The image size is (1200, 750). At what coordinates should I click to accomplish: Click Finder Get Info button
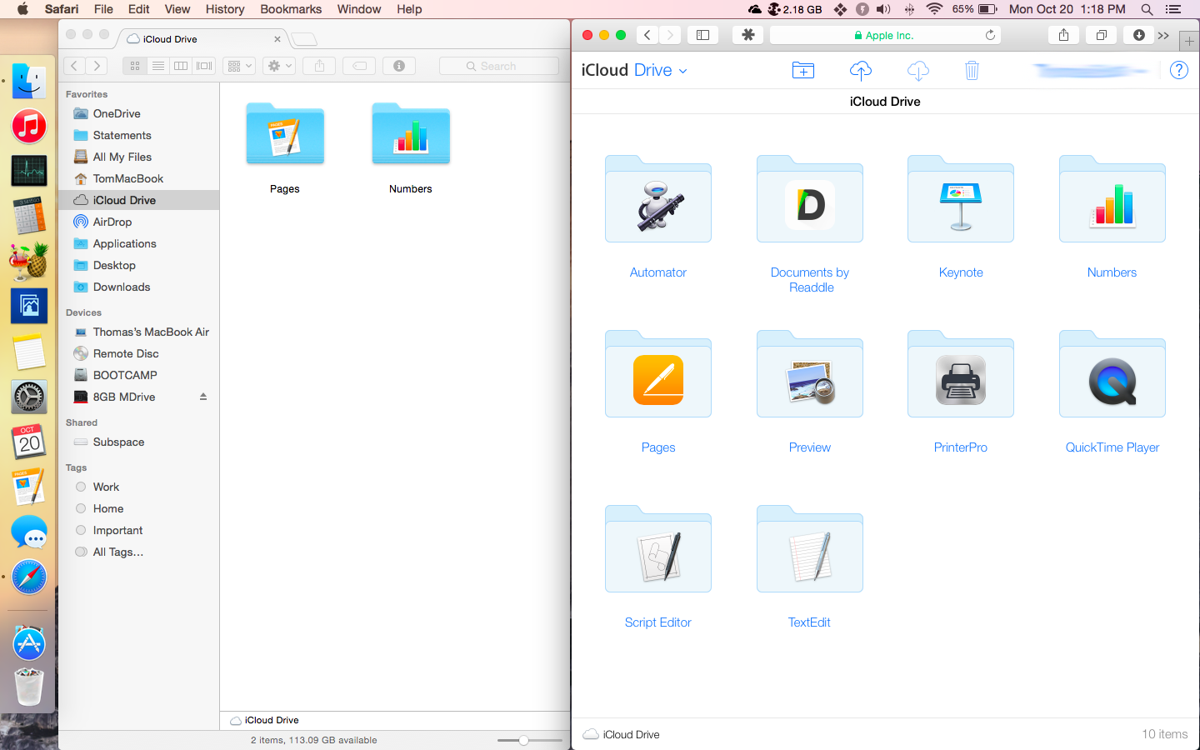coord(399,66)
